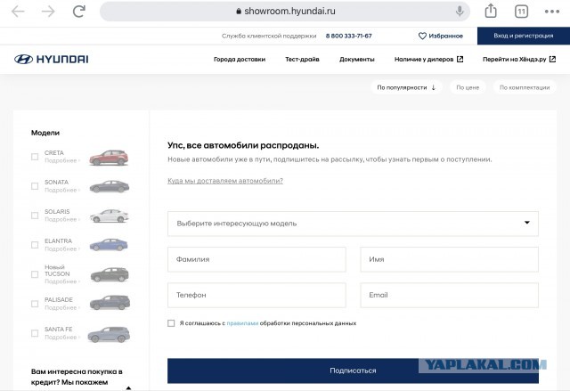Sort by По цене
The height and width of the screenshot is (391, 570).
(x=468, y=87)
